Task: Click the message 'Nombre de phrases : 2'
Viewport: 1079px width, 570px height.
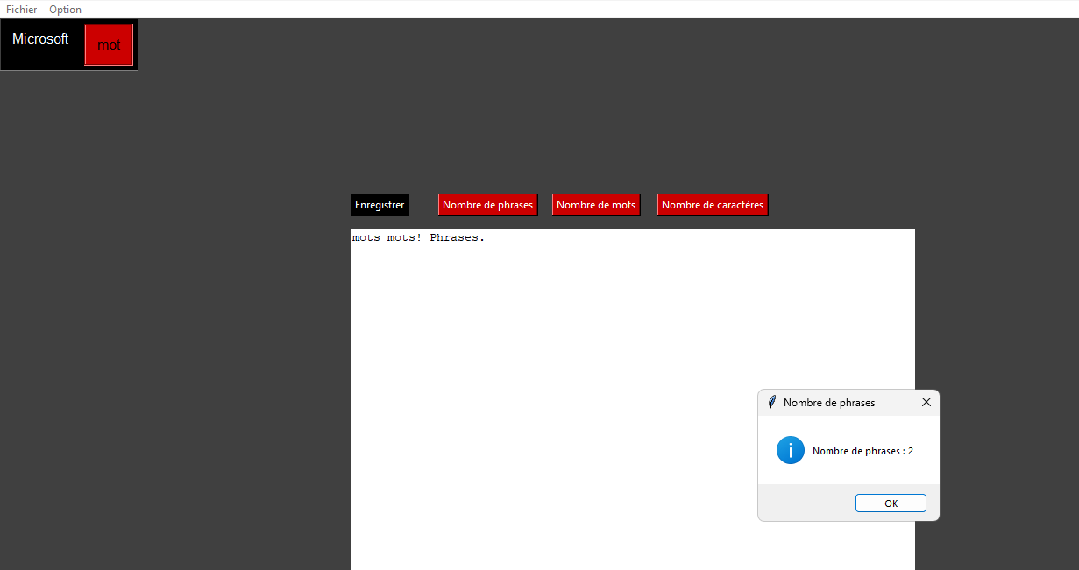Action: point(862,450)
